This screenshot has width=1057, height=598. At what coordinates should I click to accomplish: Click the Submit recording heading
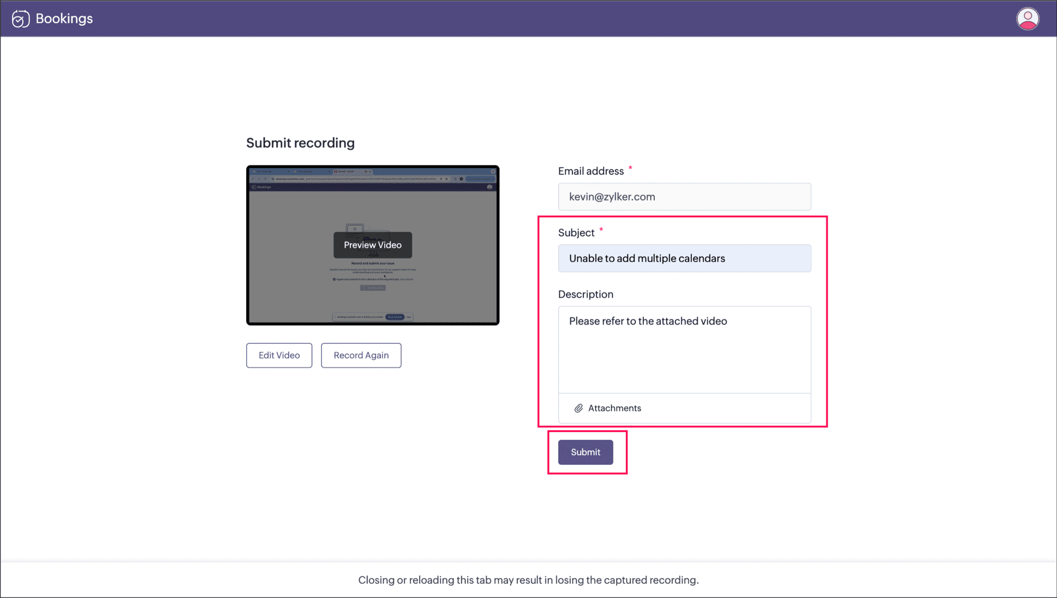[x=300, y=143]
